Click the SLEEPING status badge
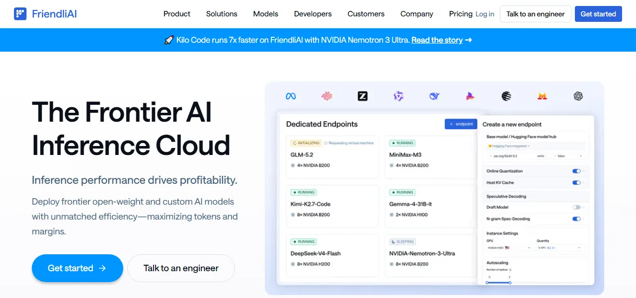636x298 pixels. [403, 242]
